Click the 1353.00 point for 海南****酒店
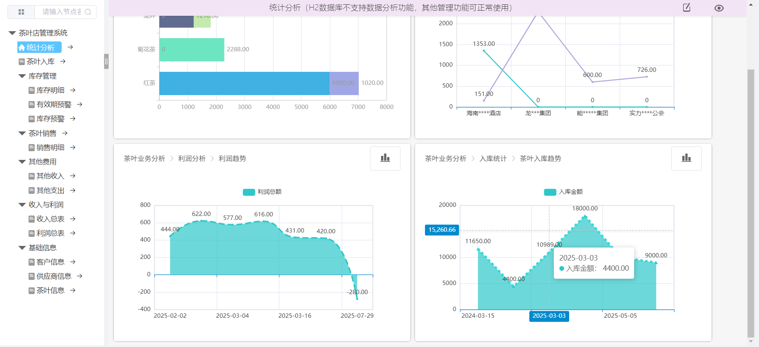759x347 pixels. 484,51
